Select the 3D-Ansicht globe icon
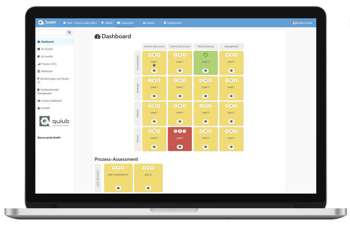Image resolution: width=350 pixels, height=225 pixels. point(39,56)
